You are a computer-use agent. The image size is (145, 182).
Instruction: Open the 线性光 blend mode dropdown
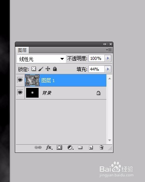(41, 59)
